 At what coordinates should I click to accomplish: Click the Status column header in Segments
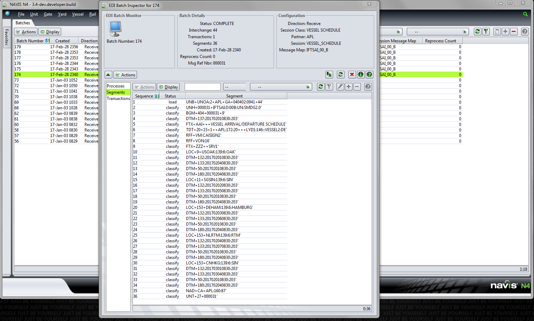click(173, 96)
